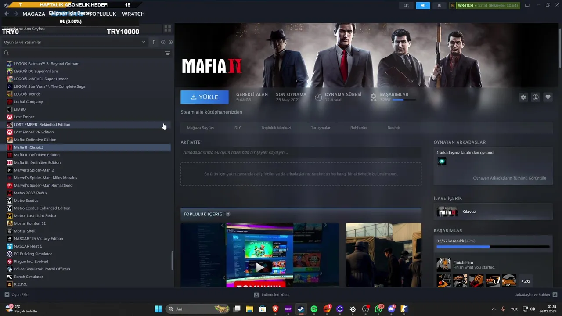Switch library to grid collections view
This screenshot has height=316, width=562.
tap(167, 29)
